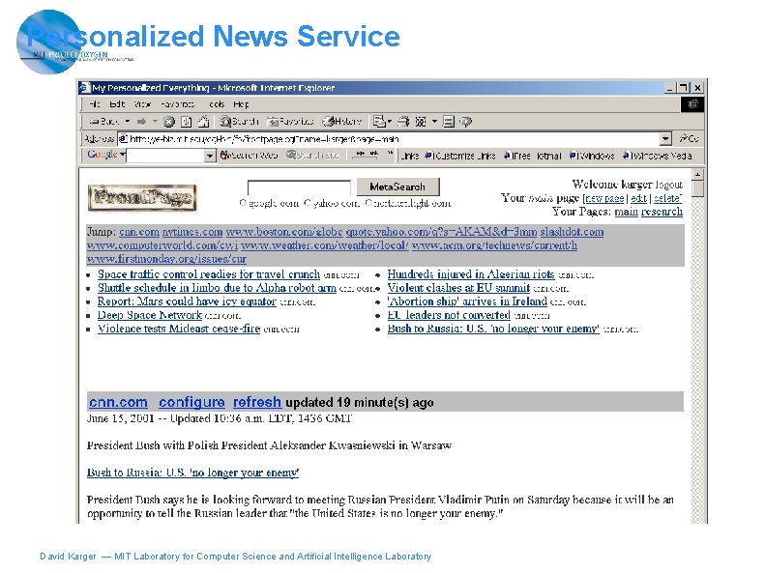This screenshot has width=765, height=573.
Task: Click the Internet Explorer title bar icon
Action: click(x=85, y=88)
